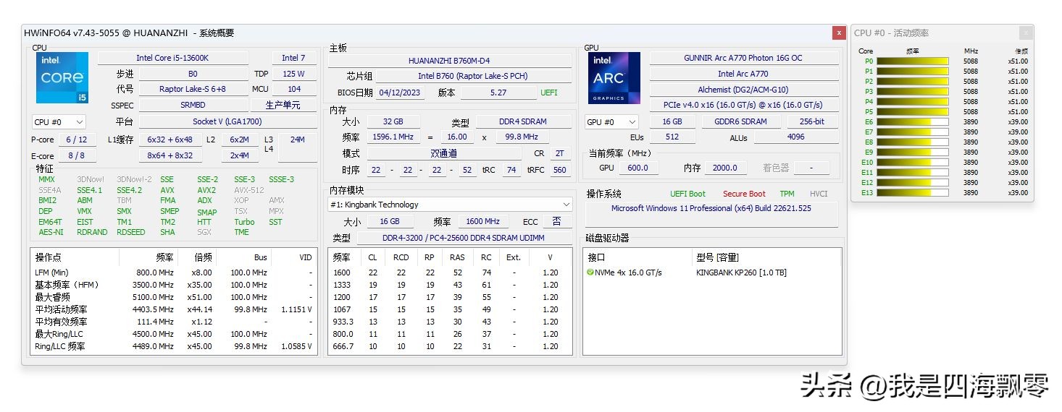
Task: Click the P5 core frequency bar
Action: (x=913, y=112)
